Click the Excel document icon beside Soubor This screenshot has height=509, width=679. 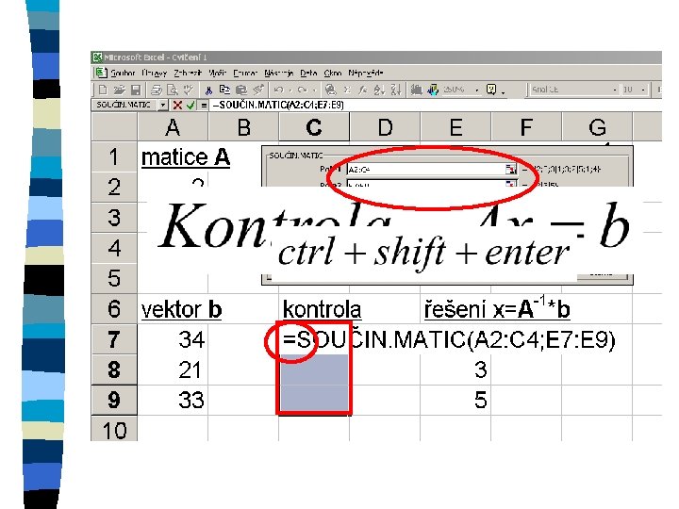(x=100, y=73)
